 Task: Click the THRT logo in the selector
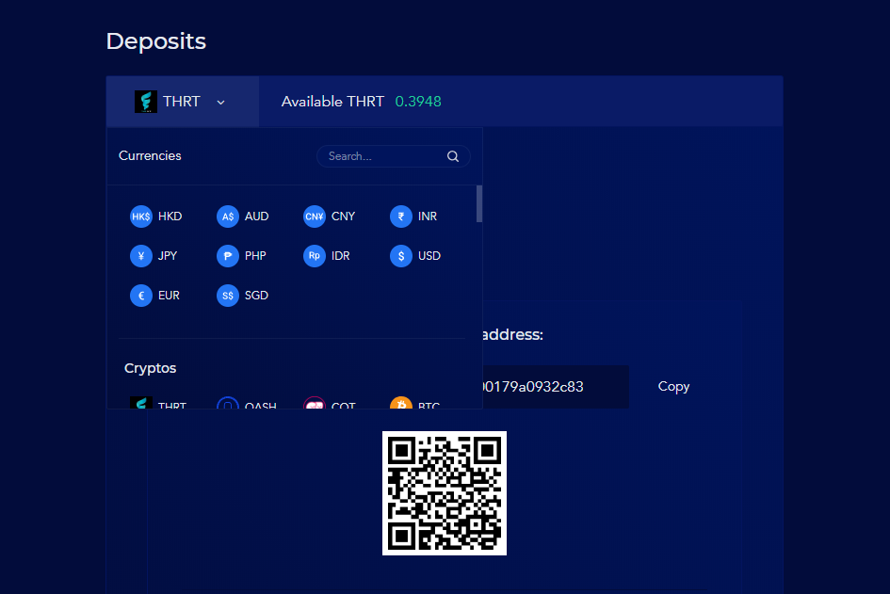click(146, 102)
